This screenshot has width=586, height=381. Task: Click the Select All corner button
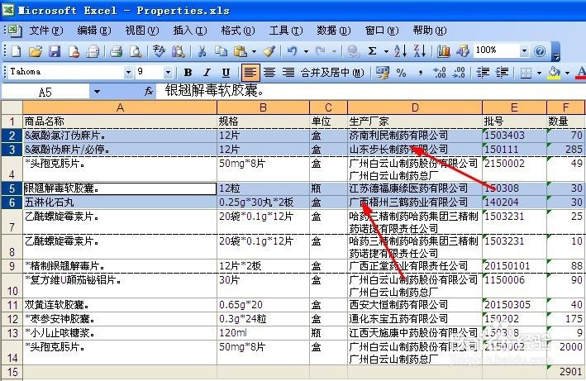click(x=12, y=107)
